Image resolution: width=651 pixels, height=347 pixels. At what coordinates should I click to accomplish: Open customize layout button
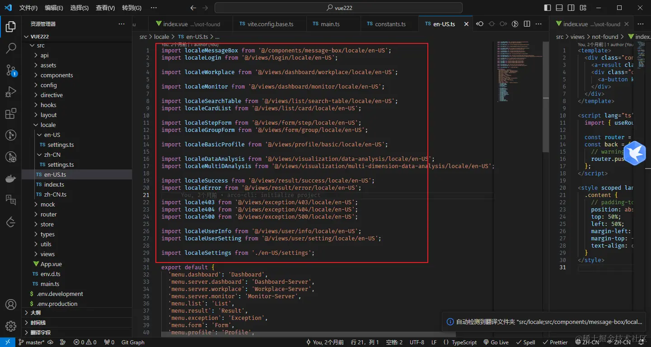tap(583, 8)
